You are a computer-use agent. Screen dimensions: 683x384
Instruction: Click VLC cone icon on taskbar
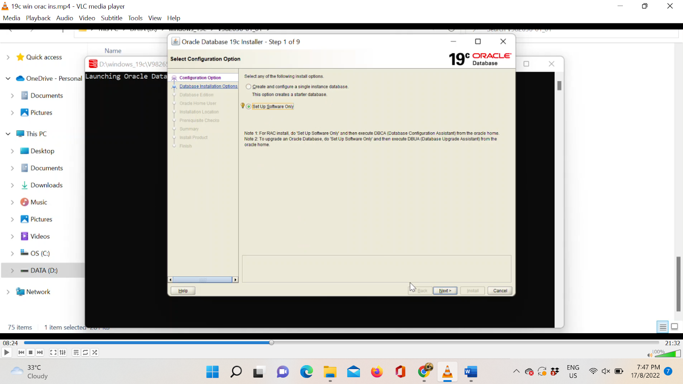(x=447, y=372)
